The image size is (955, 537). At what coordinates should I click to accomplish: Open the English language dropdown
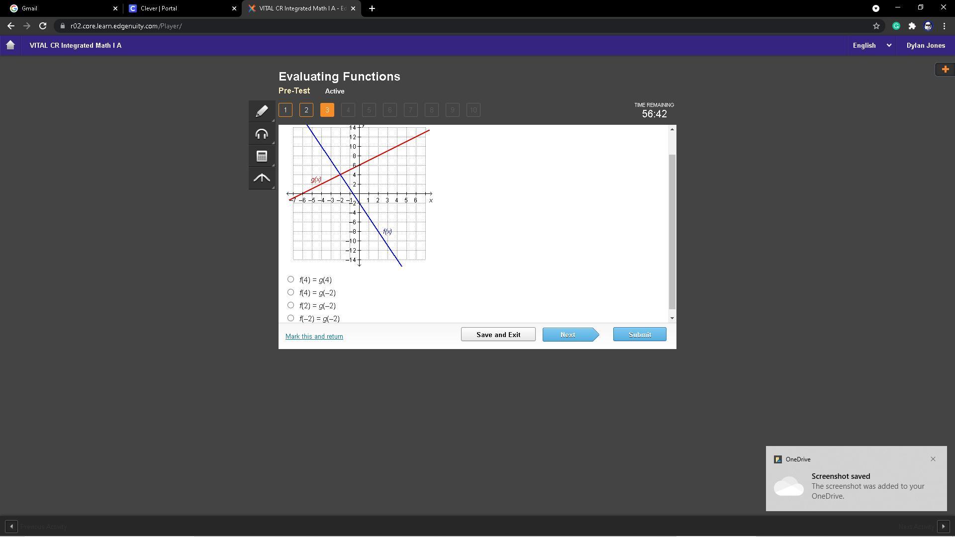coord(871,45)
